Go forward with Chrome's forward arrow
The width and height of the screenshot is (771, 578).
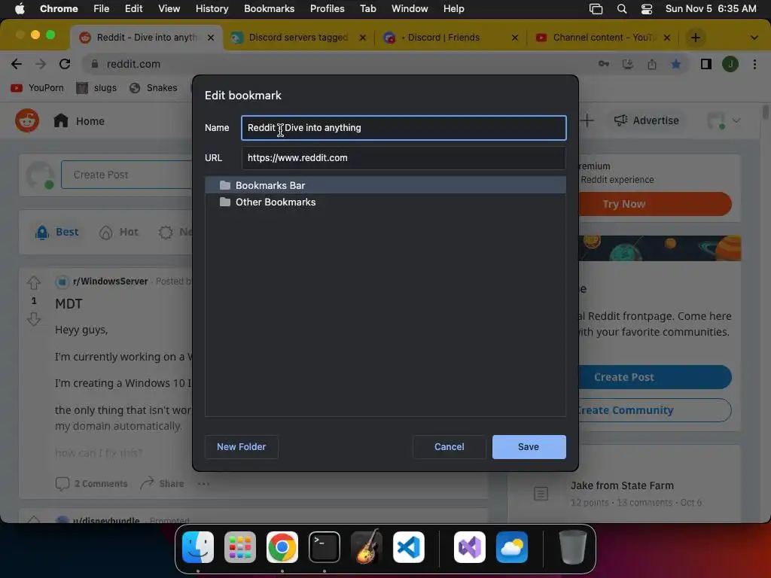tap(41, 64)
